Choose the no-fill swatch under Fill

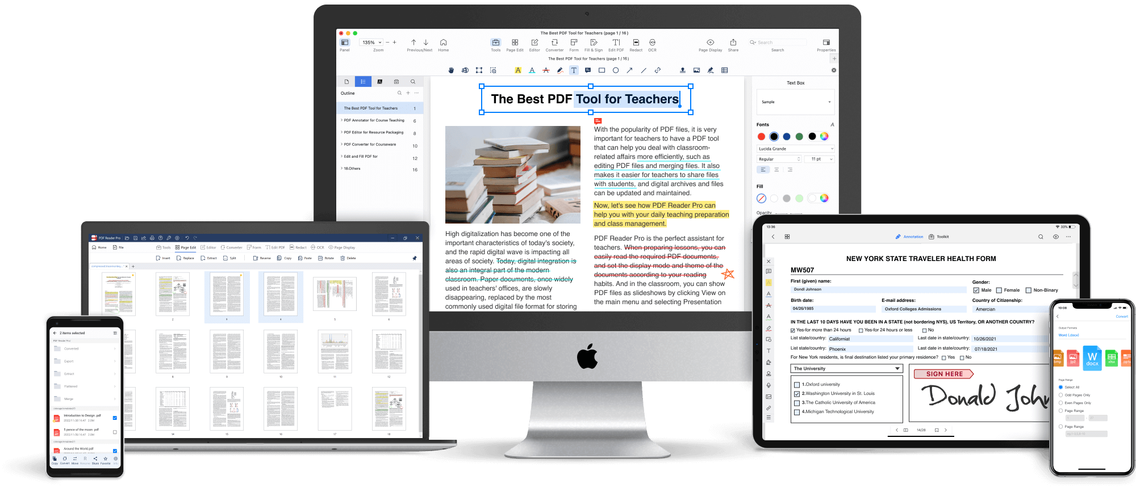[x=761, y=199]
